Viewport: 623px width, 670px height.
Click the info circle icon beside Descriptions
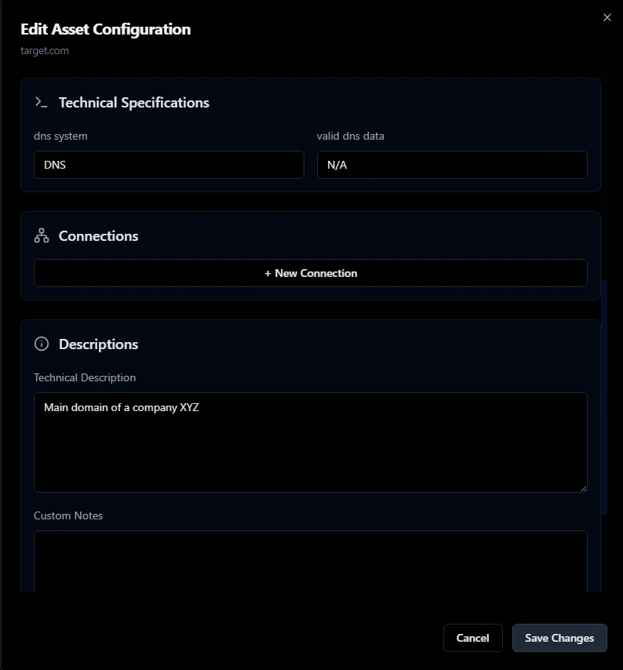(40, 343)
